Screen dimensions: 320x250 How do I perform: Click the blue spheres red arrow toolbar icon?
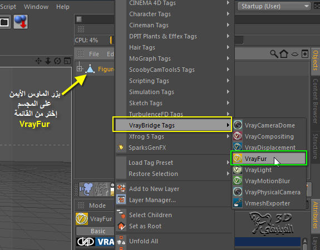21,22
